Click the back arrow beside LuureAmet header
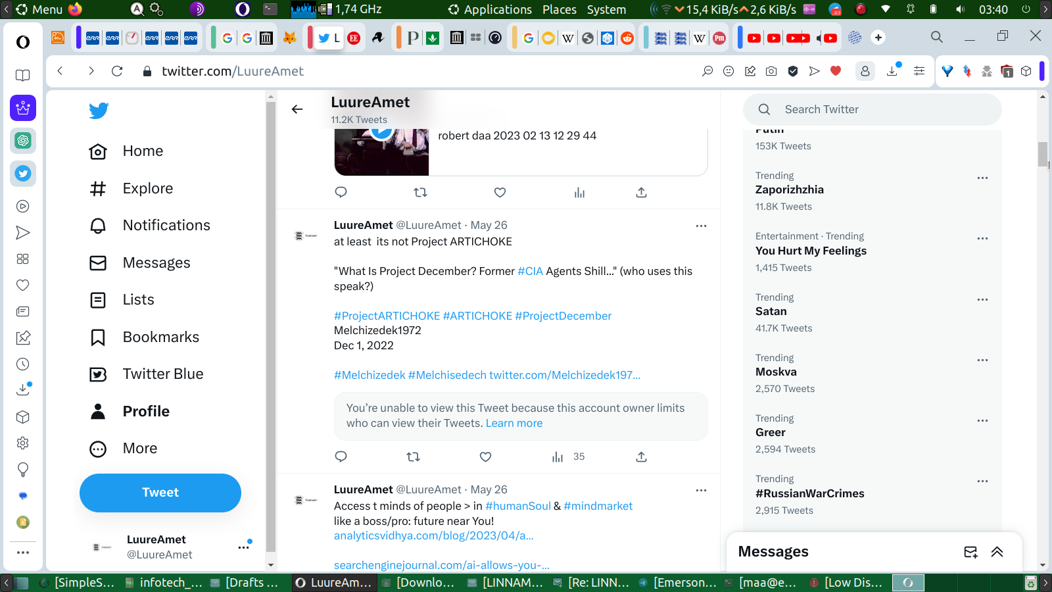Viewport: 1052px width, 592px height. [x=297, y=109]
